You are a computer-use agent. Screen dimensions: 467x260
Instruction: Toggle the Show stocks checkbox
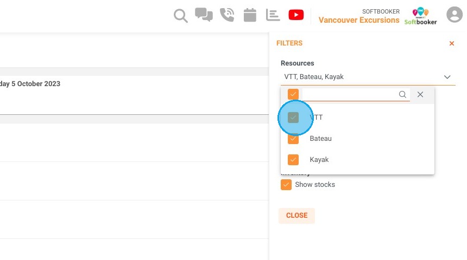click(286, 185)
